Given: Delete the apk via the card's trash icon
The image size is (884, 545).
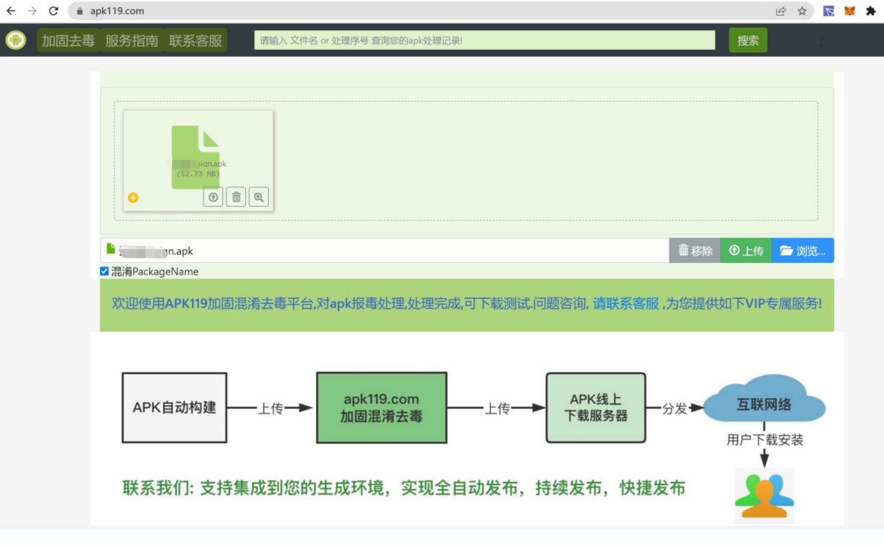Looking at the screenshot, I should [x=236, y=197].
